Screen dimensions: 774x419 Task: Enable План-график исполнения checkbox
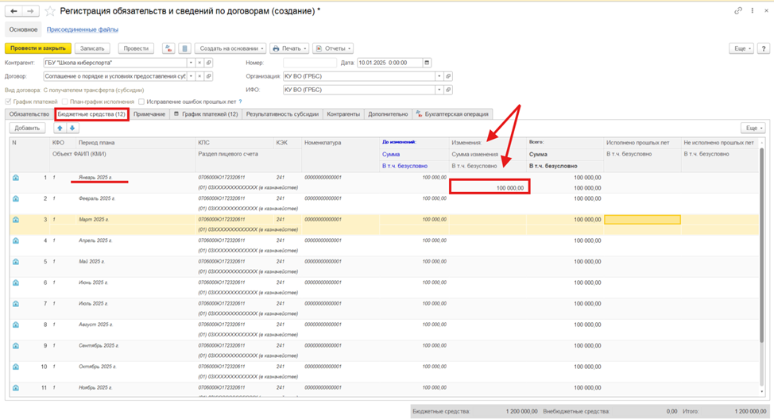point(65,102)
